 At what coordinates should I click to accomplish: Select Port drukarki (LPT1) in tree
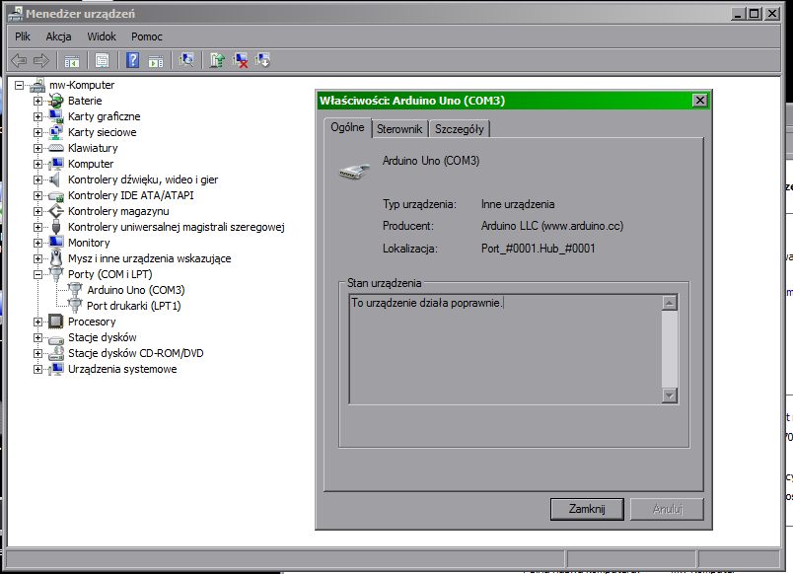(133, 306)
